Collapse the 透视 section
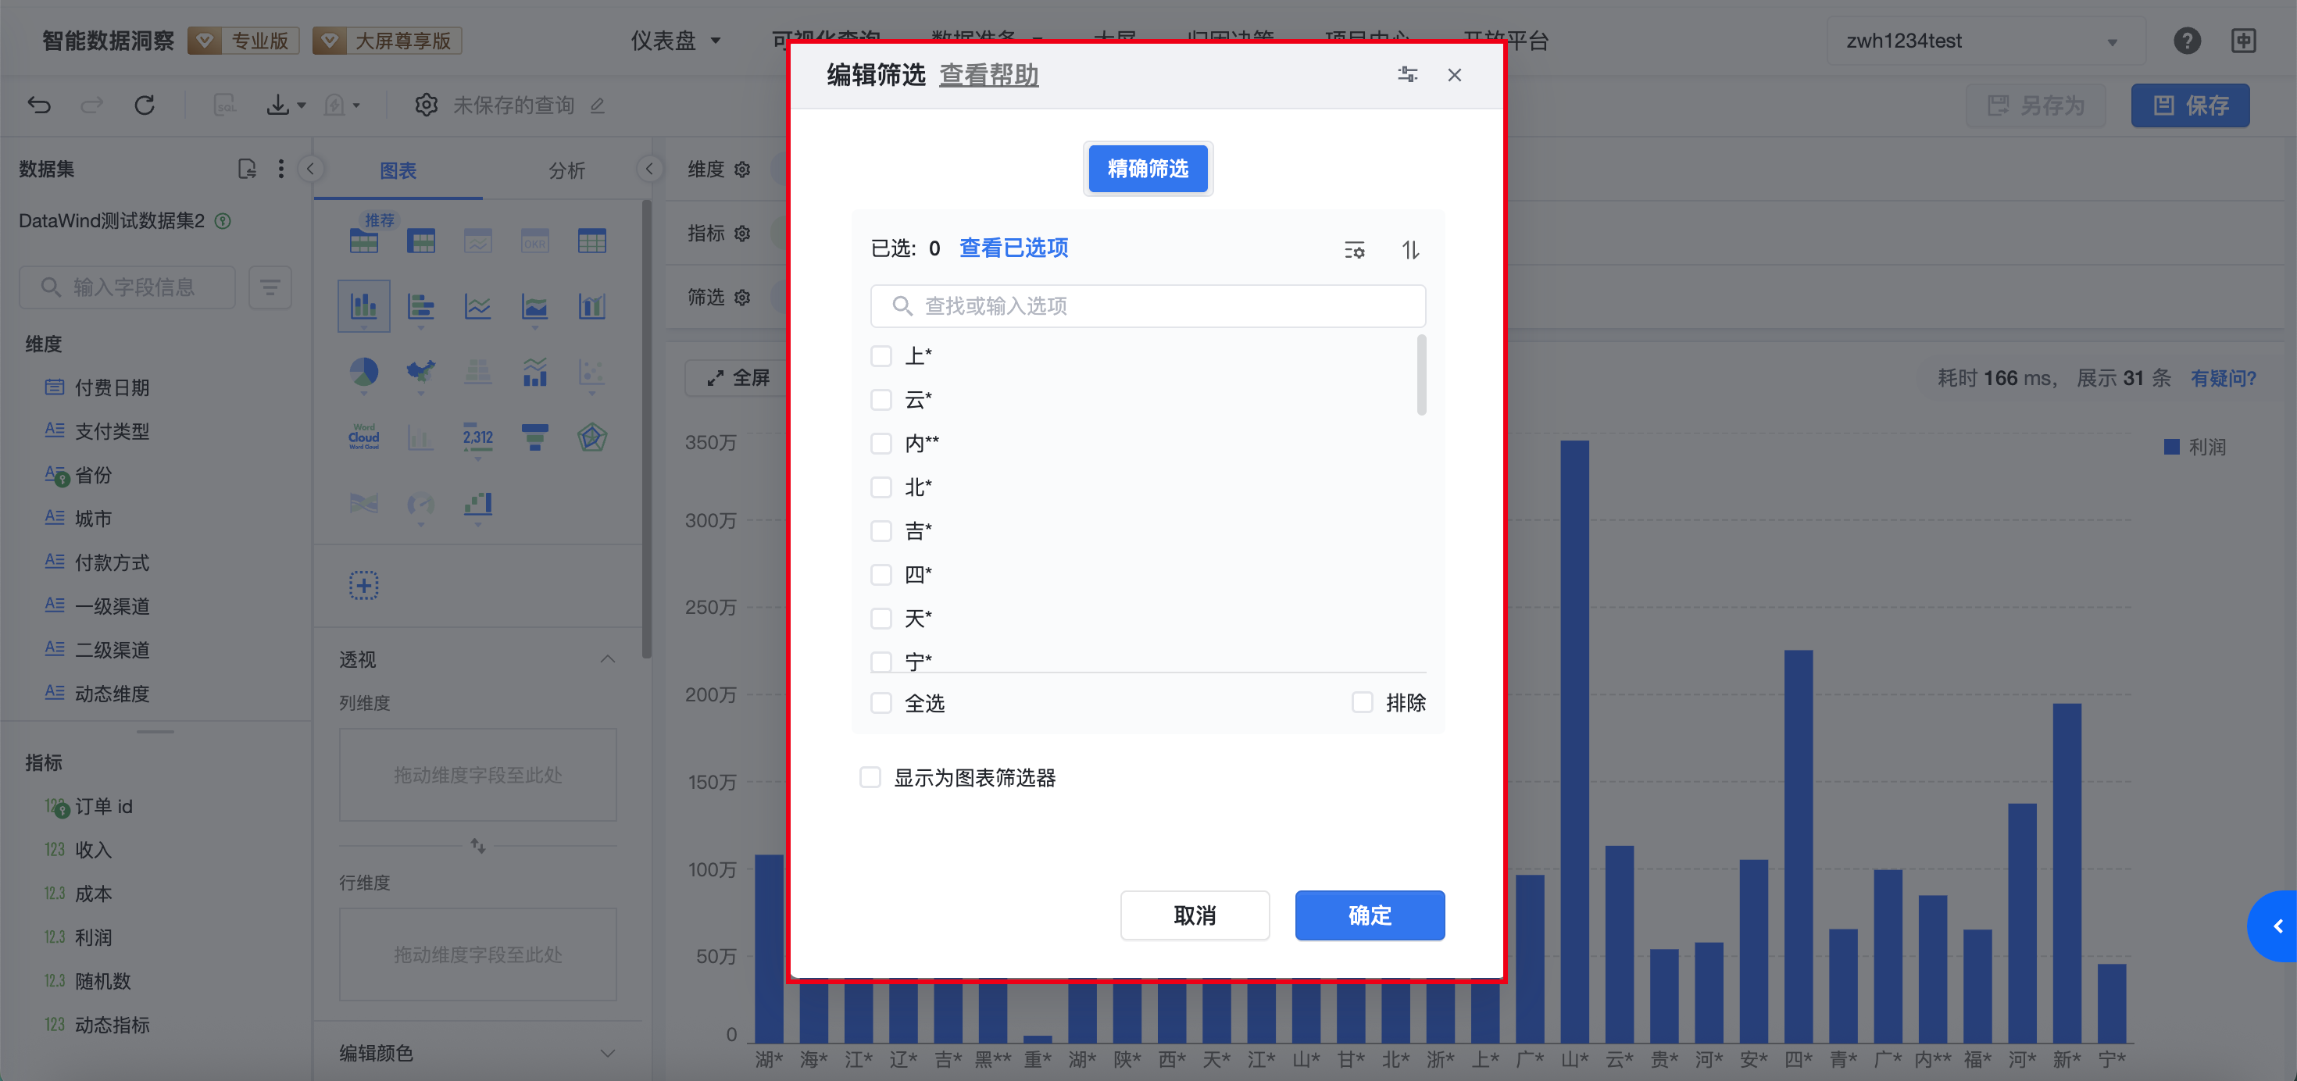 [607, 658]
